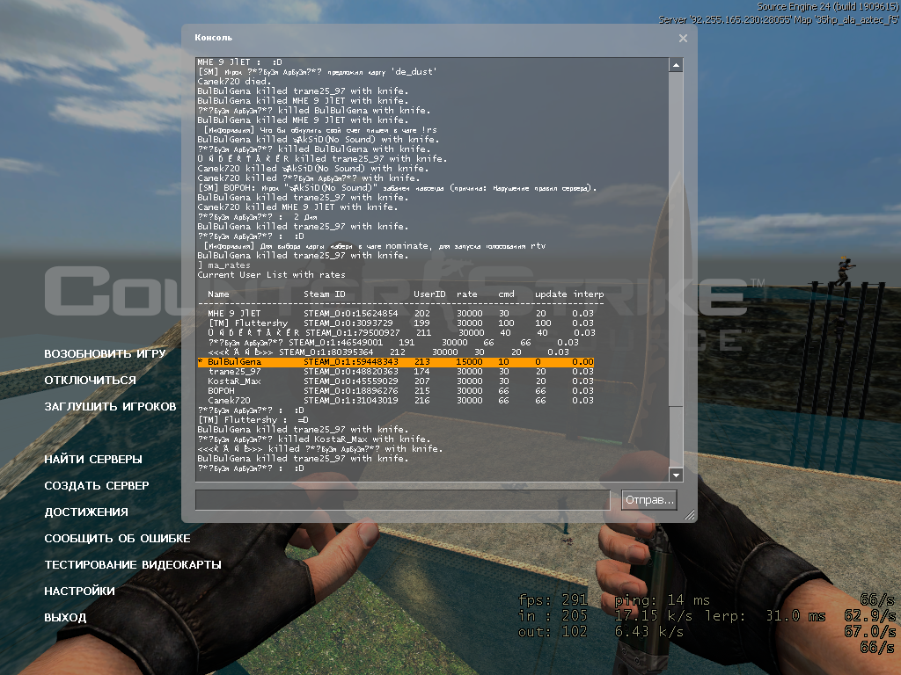Close the Консоль window
901x675 pixels.
[x=683, y=39]
